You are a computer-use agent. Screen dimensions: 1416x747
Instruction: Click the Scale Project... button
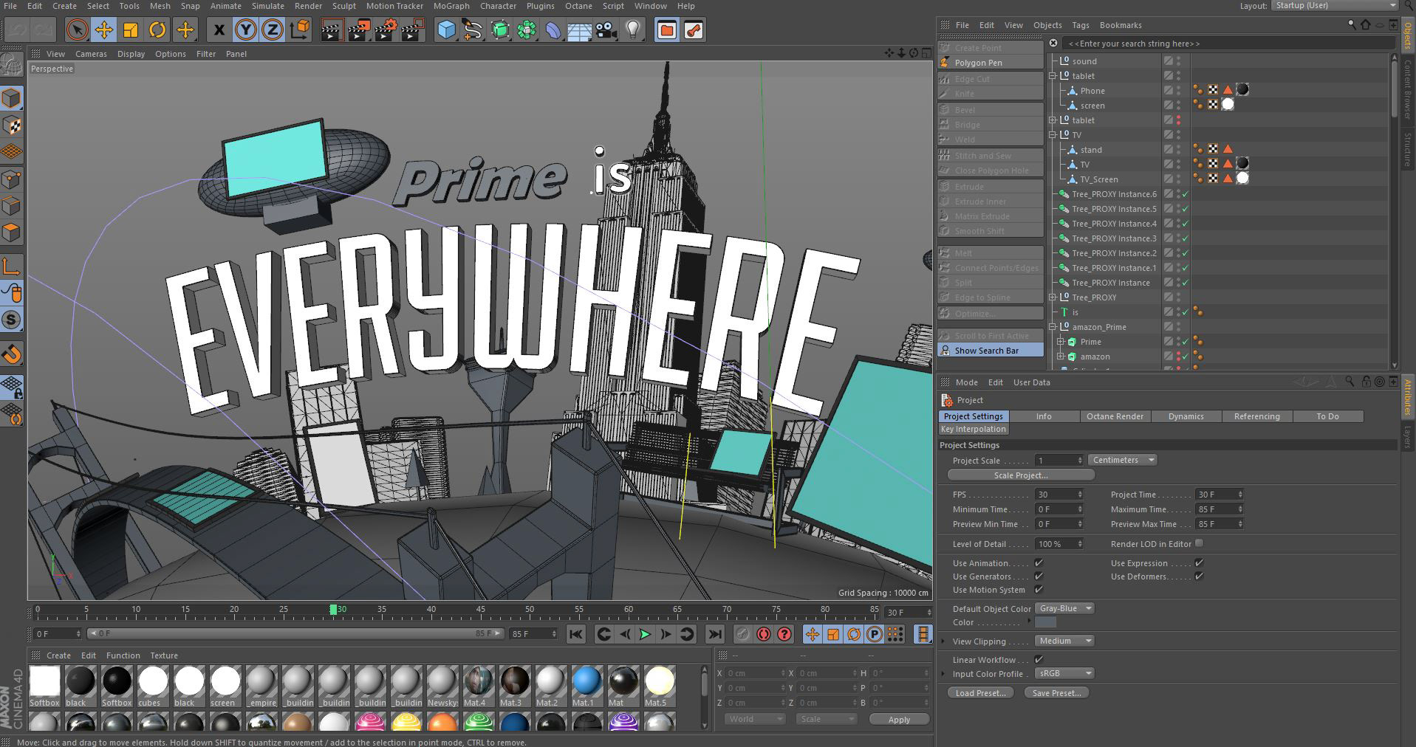[x=1020, y=475]
